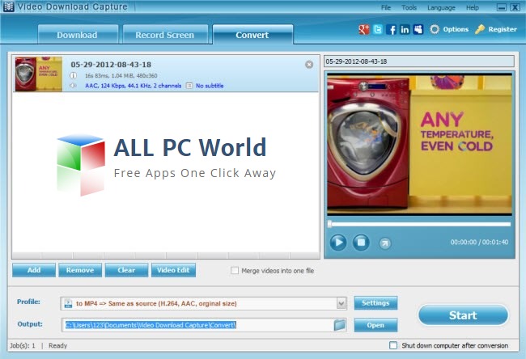
Task: Click the Twitter share icon
Action: 377,29
